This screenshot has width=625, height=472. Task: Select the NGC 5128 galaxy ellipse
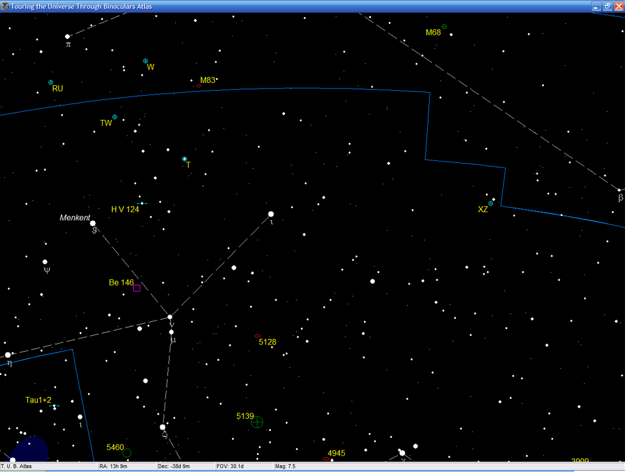click(x=257, y=336)
